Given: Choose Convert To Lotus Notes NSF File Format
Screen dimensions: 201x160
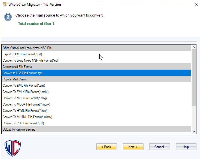Looking at the screenshot, I should [97, 60].
